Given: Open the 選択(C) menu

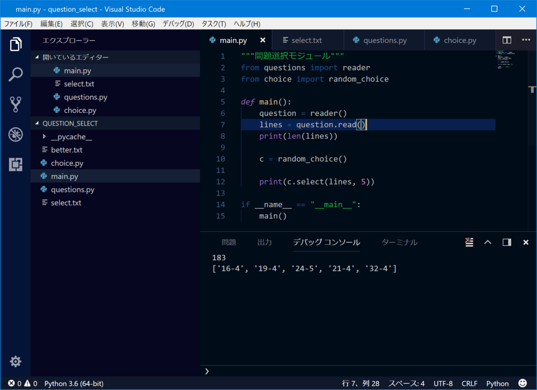Looking at the screenshot, I should (x=82, y=24).
